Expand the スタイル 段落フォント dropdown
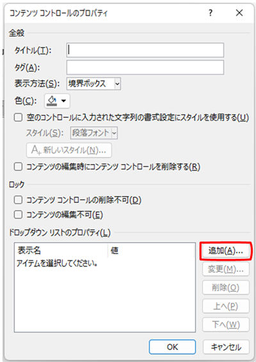This screenshot has height=362, width=256. (x=114, y=133)
